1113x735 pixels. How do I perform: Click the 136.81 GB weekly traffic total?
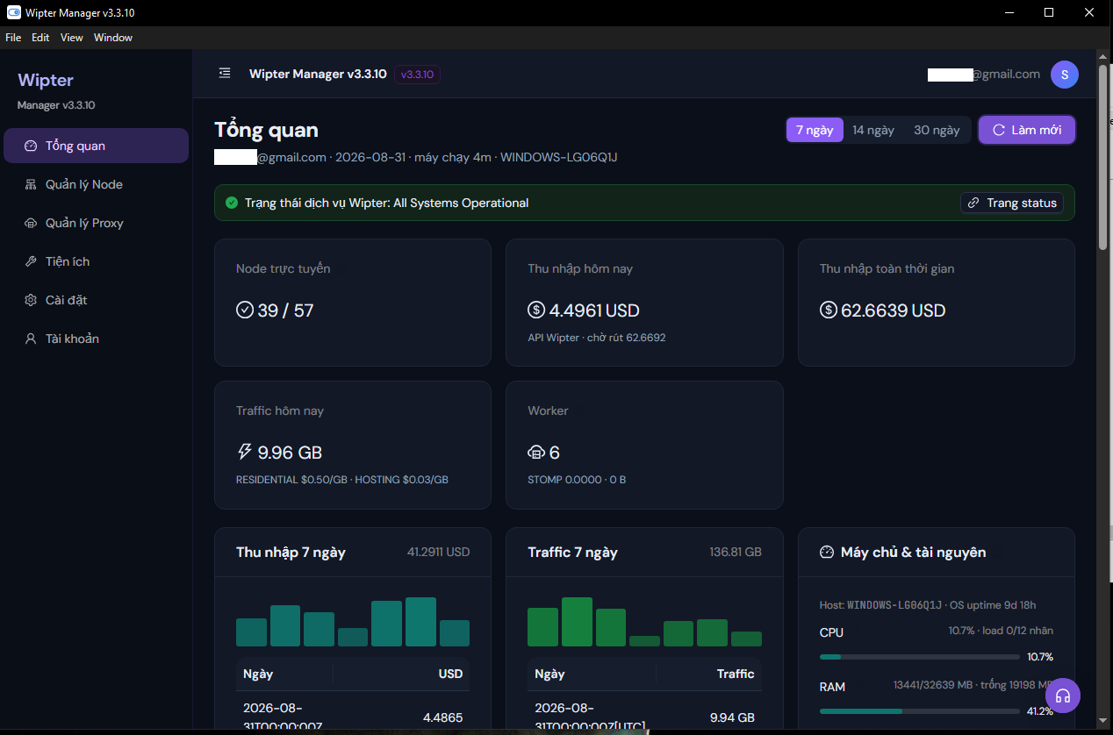point(736,553)
